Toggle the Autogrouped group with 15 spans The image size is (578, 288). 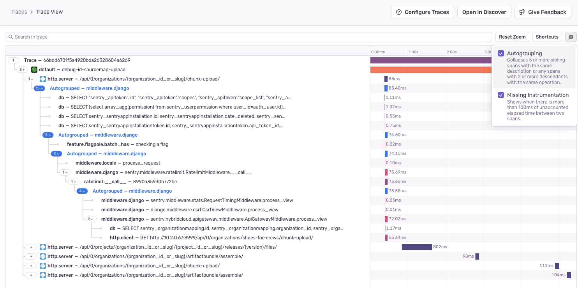point(40,88)
